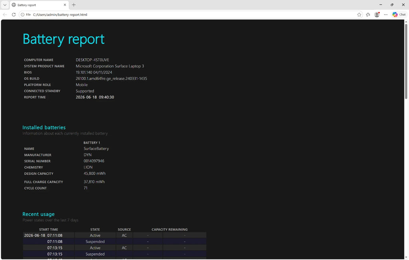The height and width of the screenshot is (260, 409).
Task: Click the browser back arrow
Action: point(5,15)
